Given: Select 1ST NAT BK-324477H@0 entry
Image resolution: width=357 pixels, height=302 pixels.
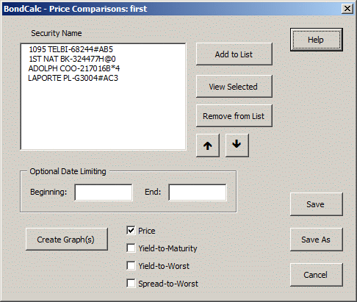Looking at the screenshot, I should click(72, 59).
